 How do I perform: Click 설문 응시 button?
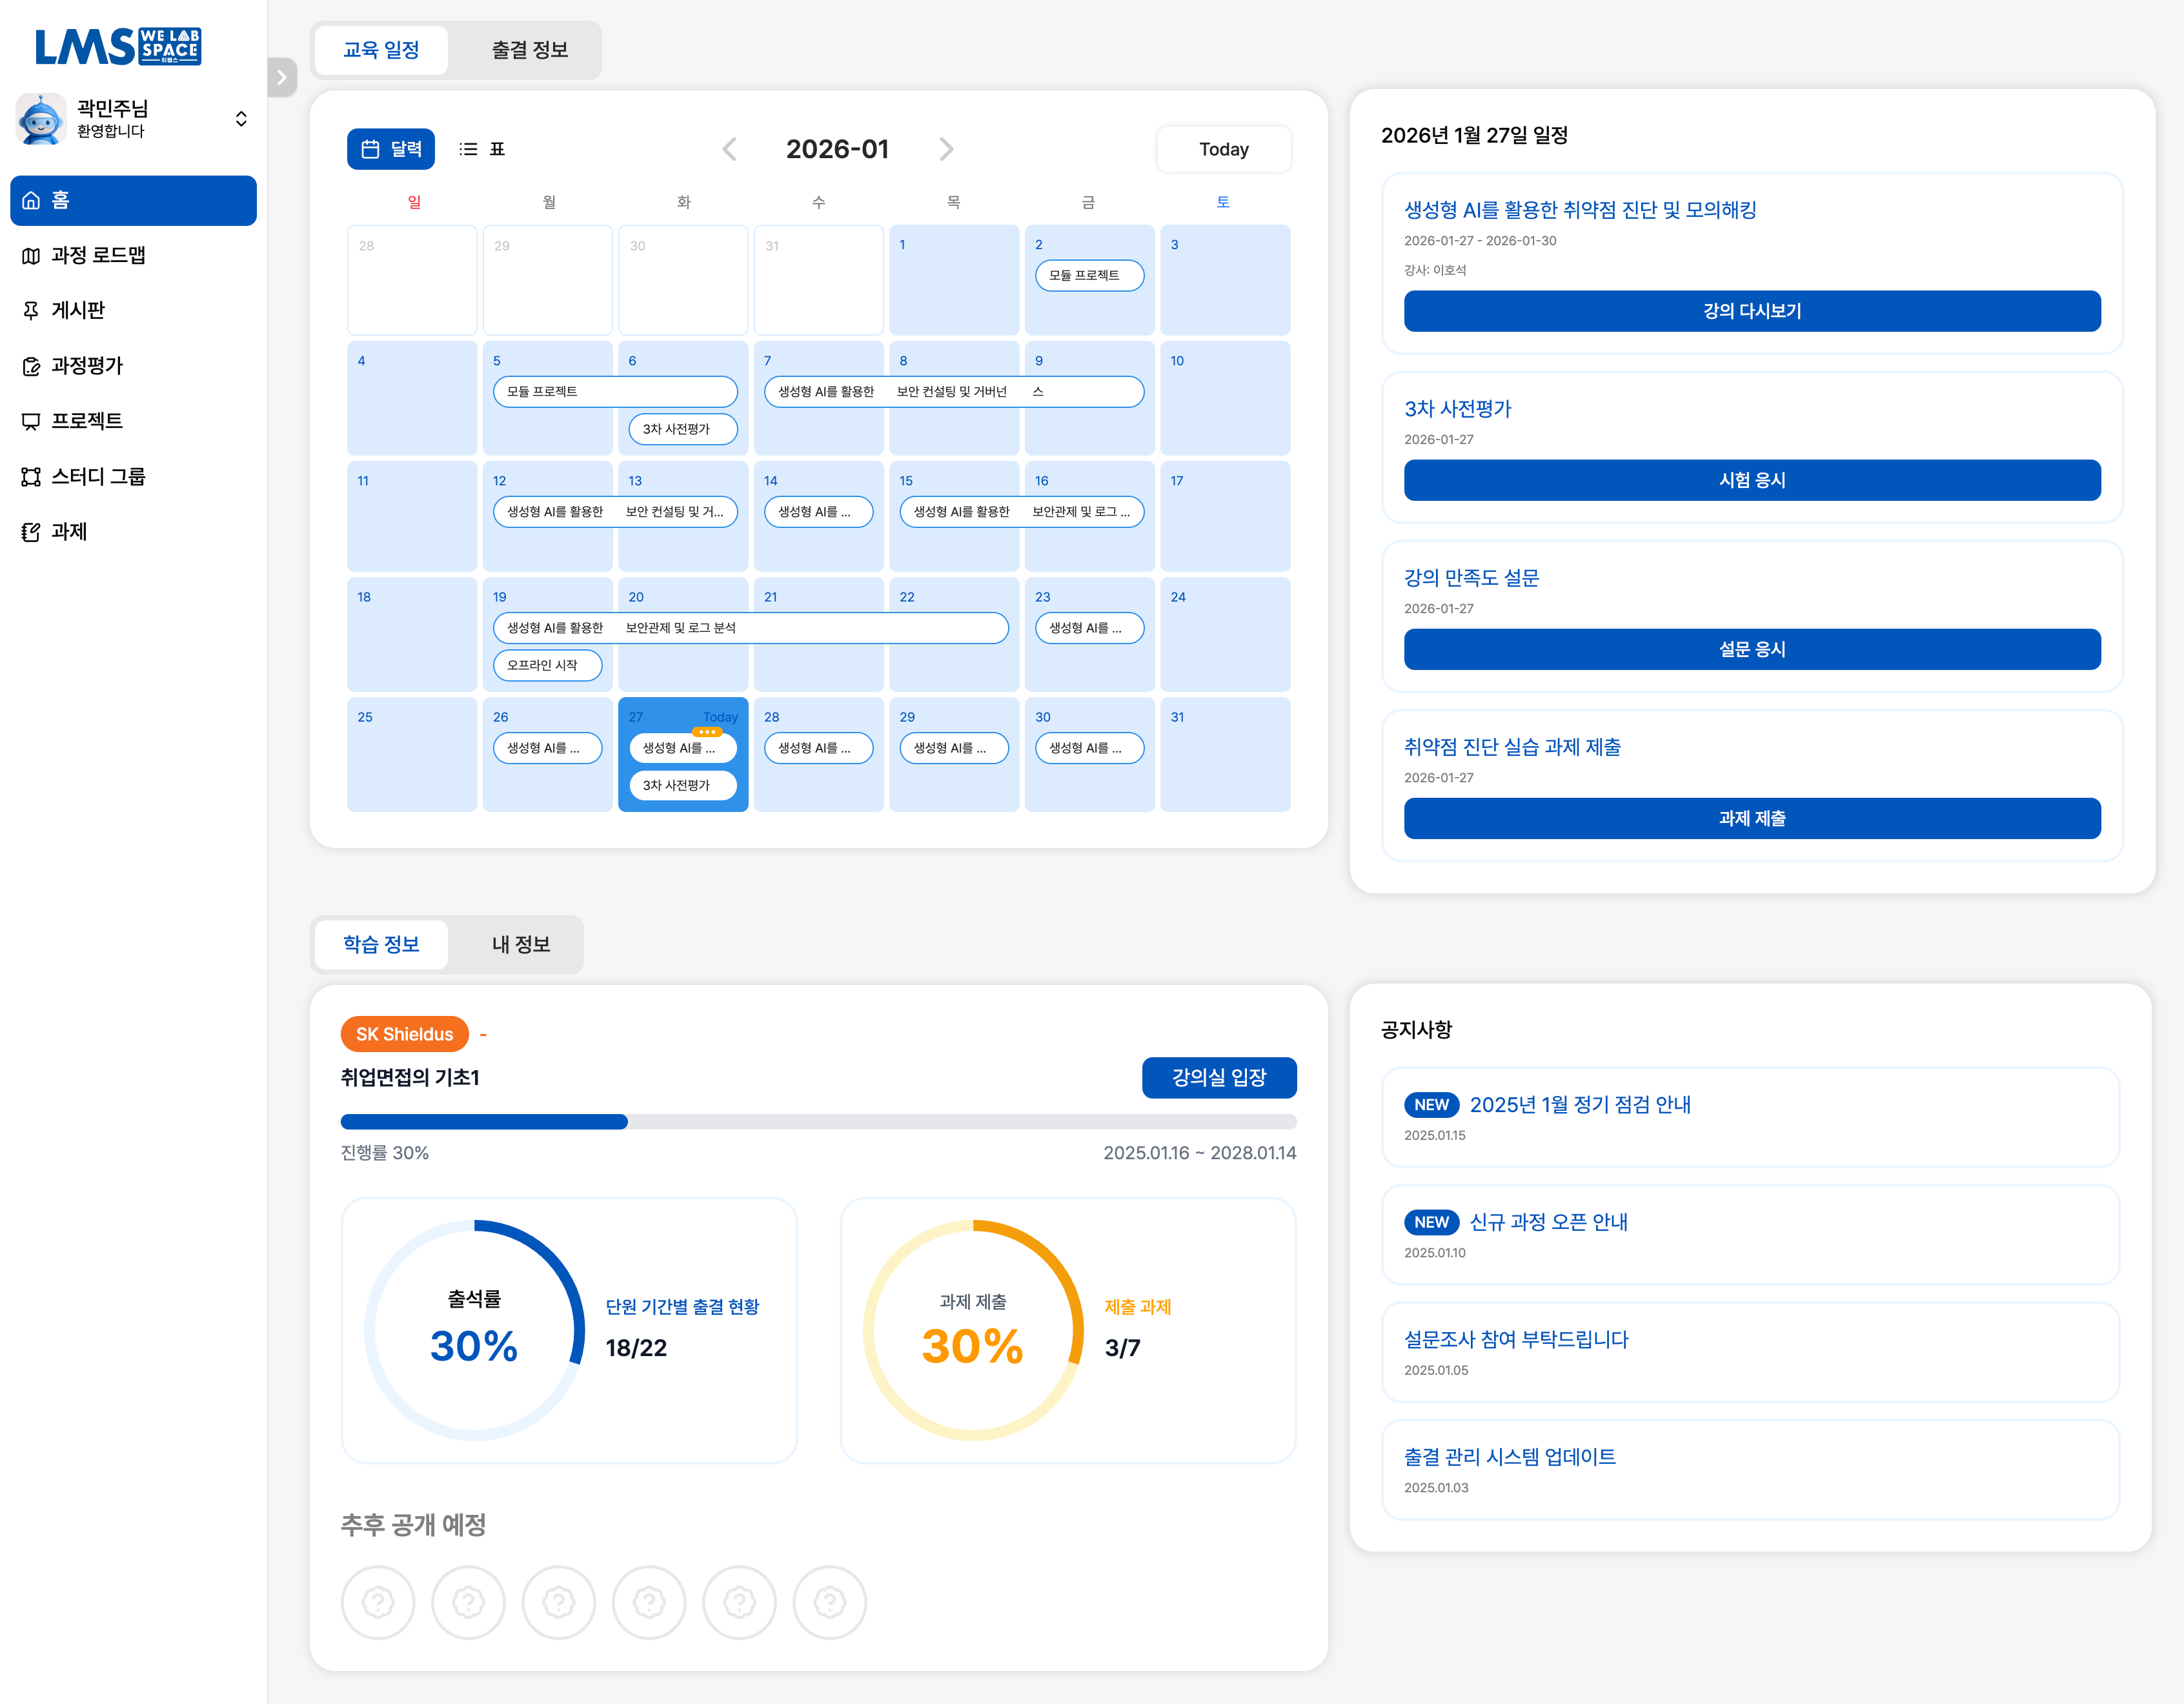coord(1751,649)
